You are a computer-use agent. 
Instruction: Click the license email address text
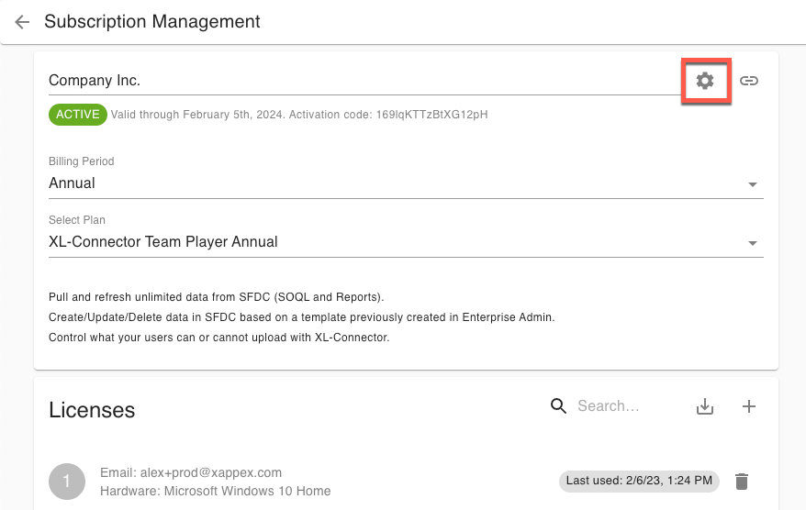click(x=190, y=472)
